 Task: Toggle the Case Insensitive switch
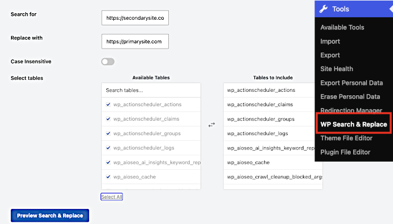pos(107,62)
